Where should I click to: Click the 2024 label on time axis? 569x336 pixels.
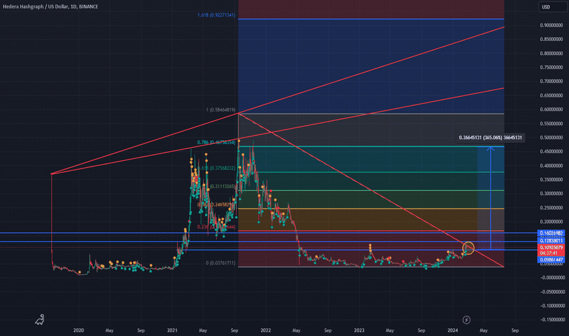point(452,331)
